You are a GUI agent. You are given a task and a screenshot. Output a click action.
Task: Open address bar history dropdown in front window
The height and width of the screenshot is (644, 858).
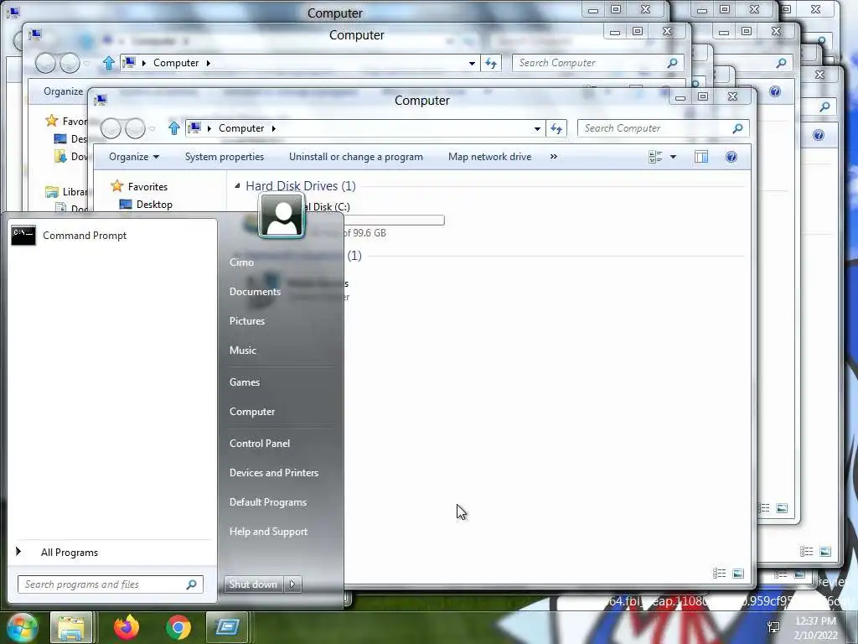[537, 128]
